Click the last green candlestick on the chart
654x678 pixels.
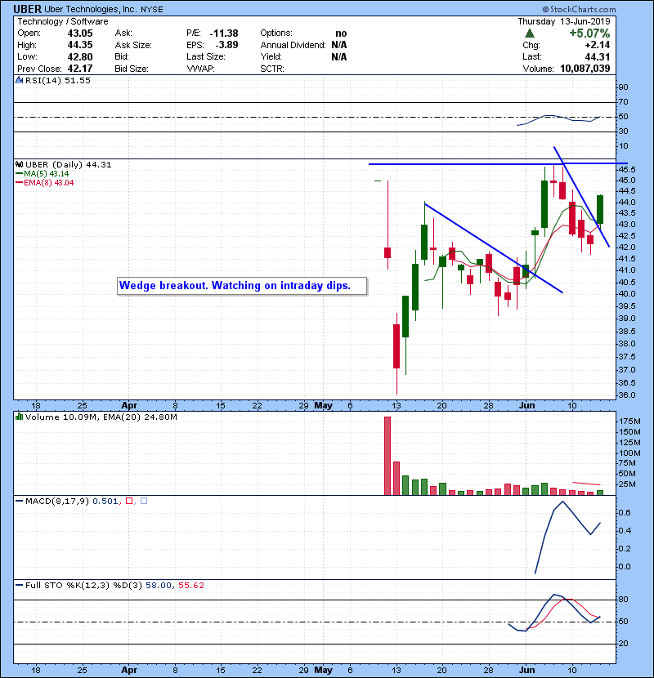tap(600, 209)
